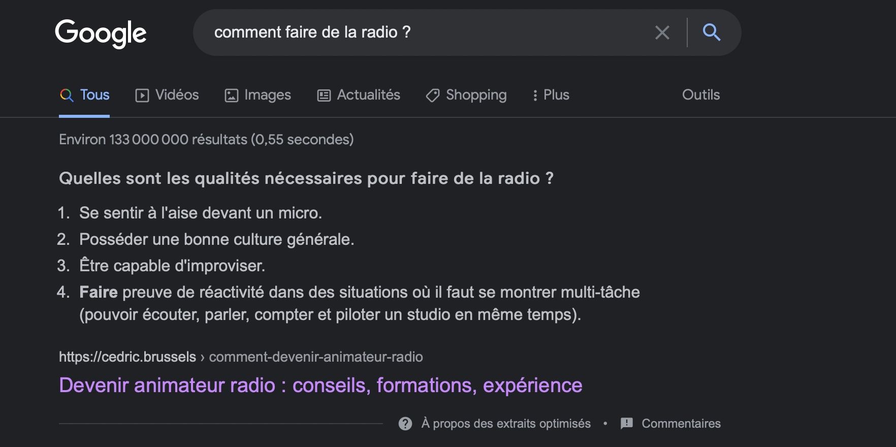Open the Devenir animateur radio result

(321, 386)
